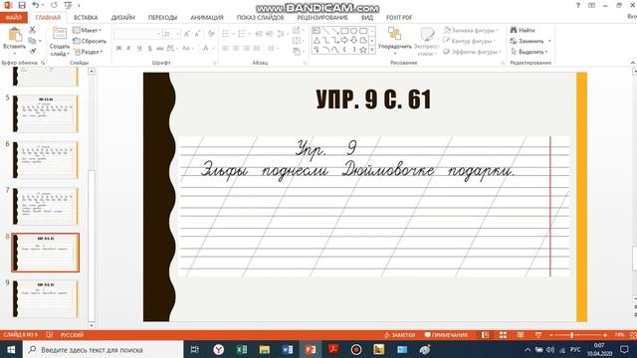This screenshot has width=637, height=358.
Task: Switch to Reading view in status bar
Action: [521, 335]
